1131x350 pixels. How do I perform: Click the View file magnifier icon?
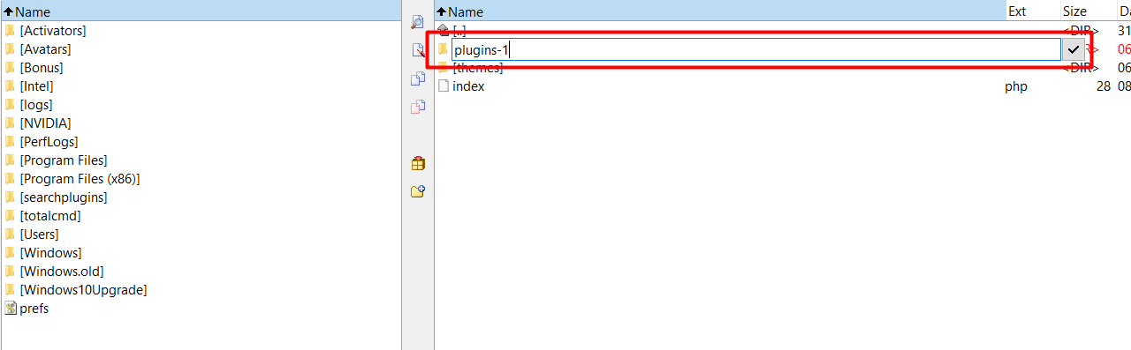click(418, 22)
